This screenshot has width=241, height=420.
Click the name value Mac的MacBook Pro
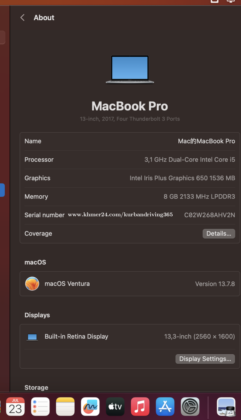(207, 141)
